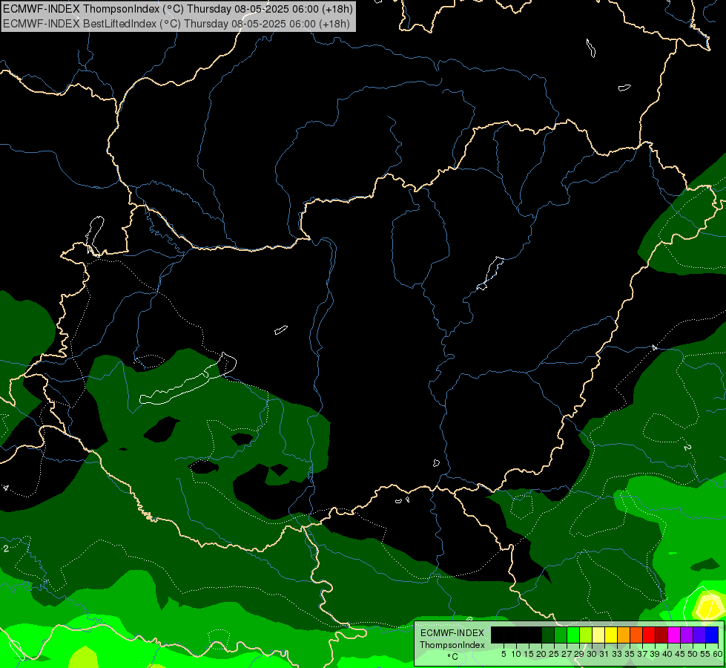Pick the bright green 27–29 legend swatch
The image size is (726, 668).
(x=573, y=635)
